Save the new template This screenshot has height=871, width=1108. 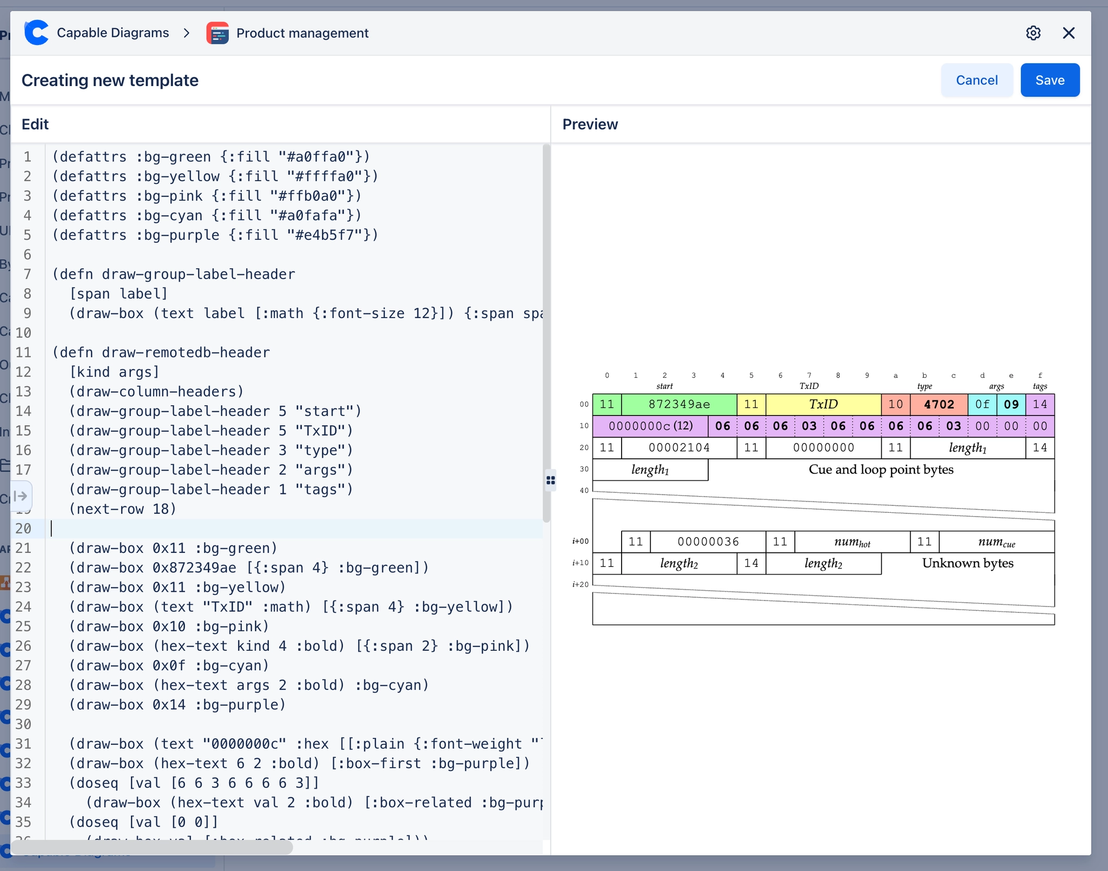click(x=1049, y=80)
